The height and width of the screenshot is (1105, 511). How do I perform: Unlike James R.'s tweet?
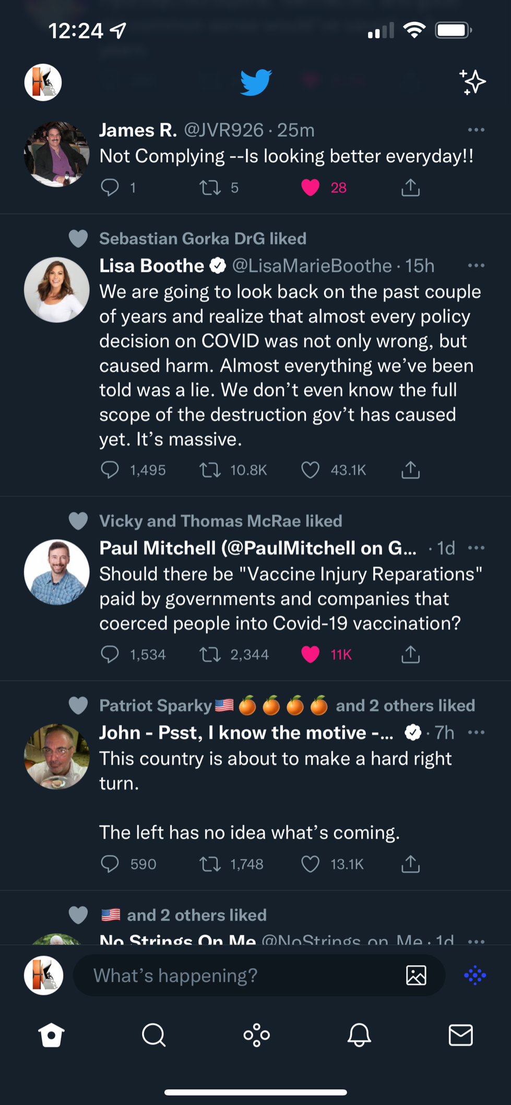pyautogui.click(x=311, y=187)
